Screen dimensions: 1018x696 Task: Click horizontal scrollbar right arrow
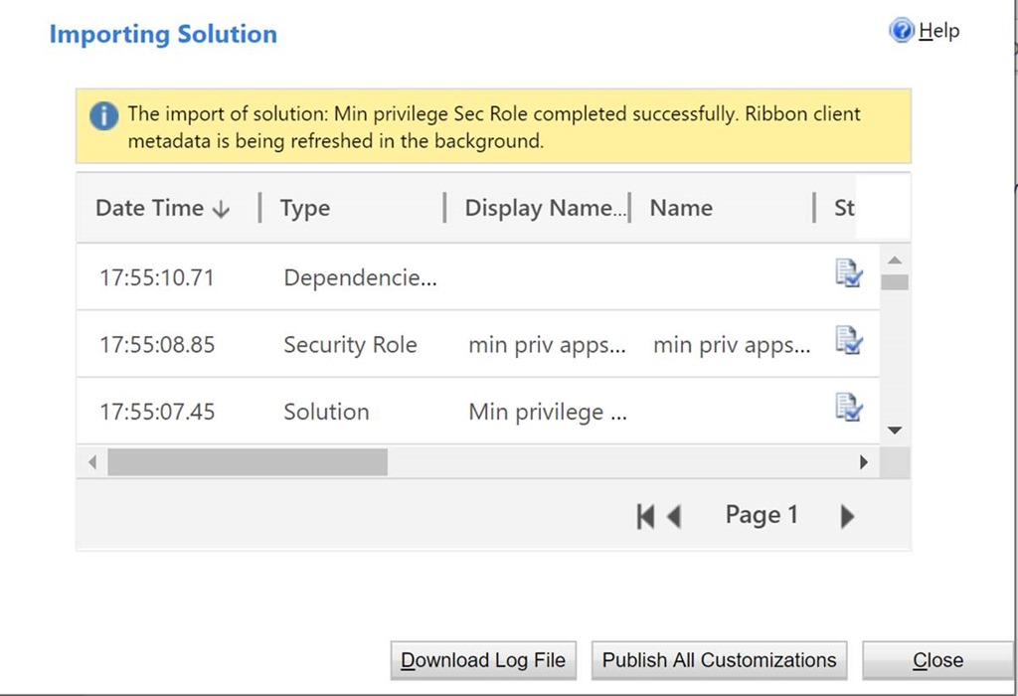tap(863, 462)
